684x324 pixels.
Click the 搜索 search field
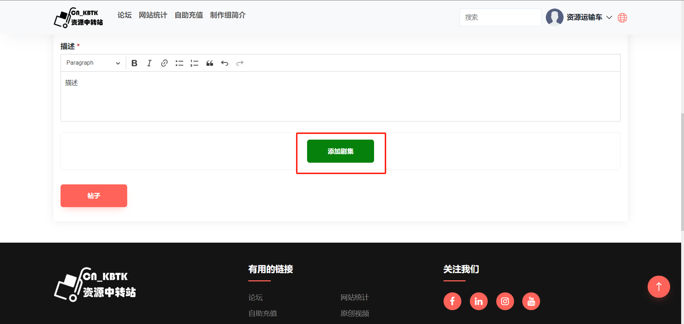(500, 17)
